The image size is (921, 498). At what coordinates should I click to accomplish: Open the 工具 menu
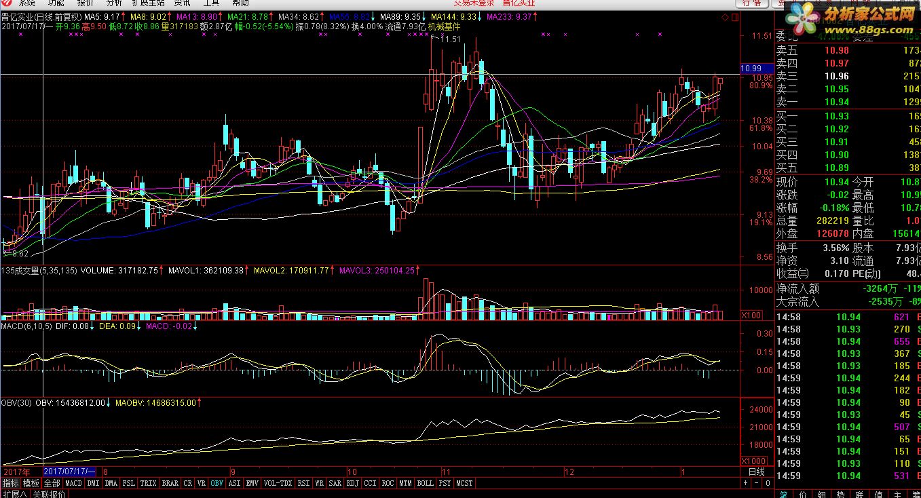211,3
